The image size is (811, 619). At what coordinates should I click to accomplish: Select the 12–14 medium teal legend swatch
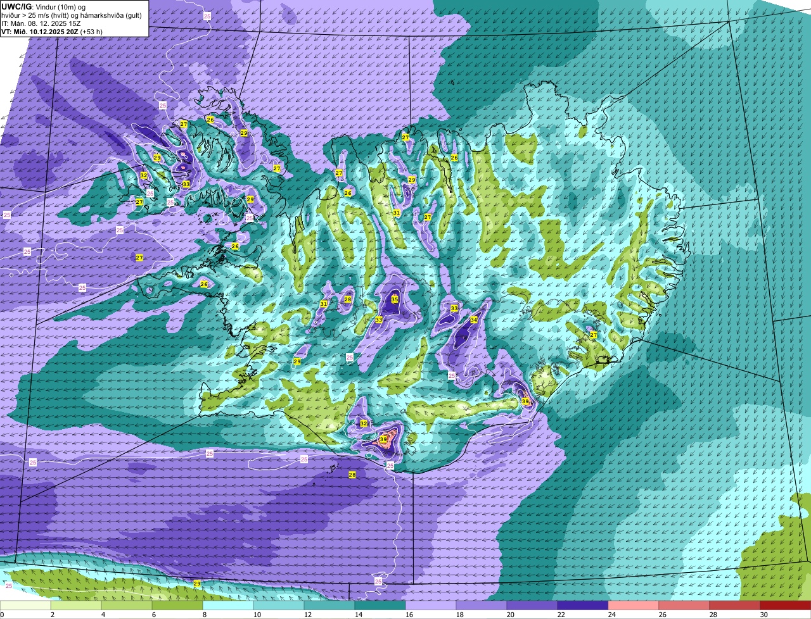tap(330, 606)
